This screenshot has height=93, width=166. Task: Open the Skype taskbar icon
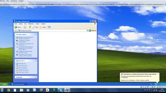61,90
